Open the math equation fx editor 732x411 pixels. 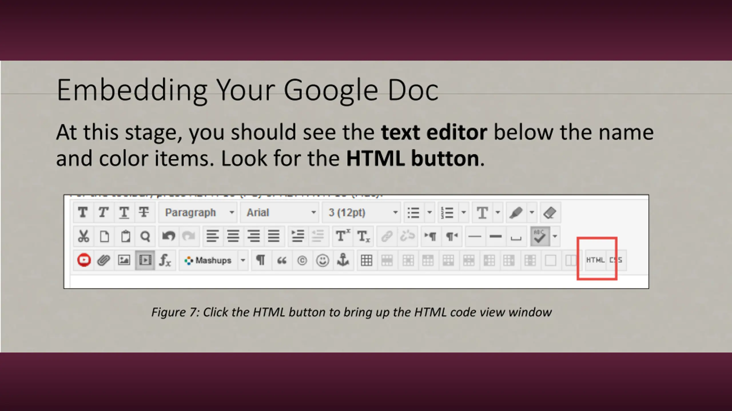click(x=165, y=260)
